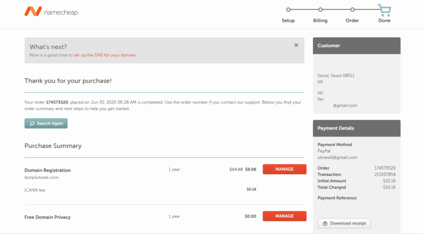Click the Setup step circle
Viewport: 423px width, 234px height.
pos(288,9)
